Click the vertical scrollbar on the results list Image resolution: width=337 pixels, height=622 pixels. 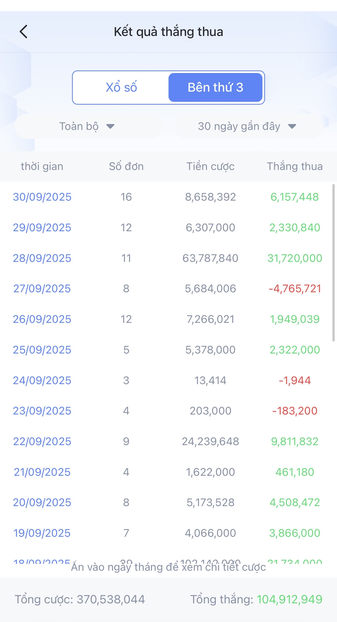[x=333, y=263]
